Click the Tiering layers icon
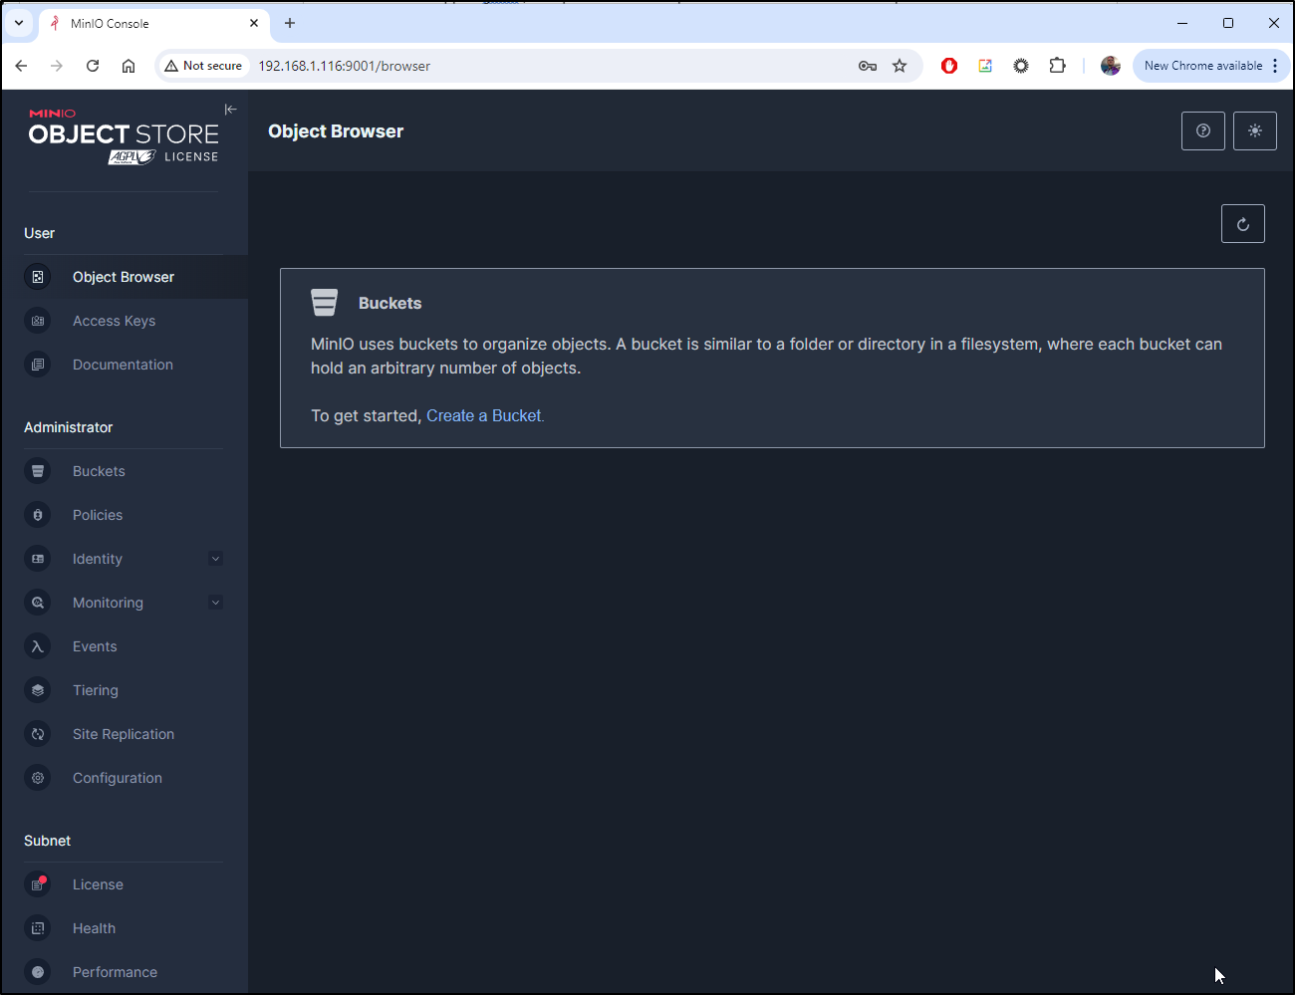Screen dimensions: 1295x995 tap(38, 690)
